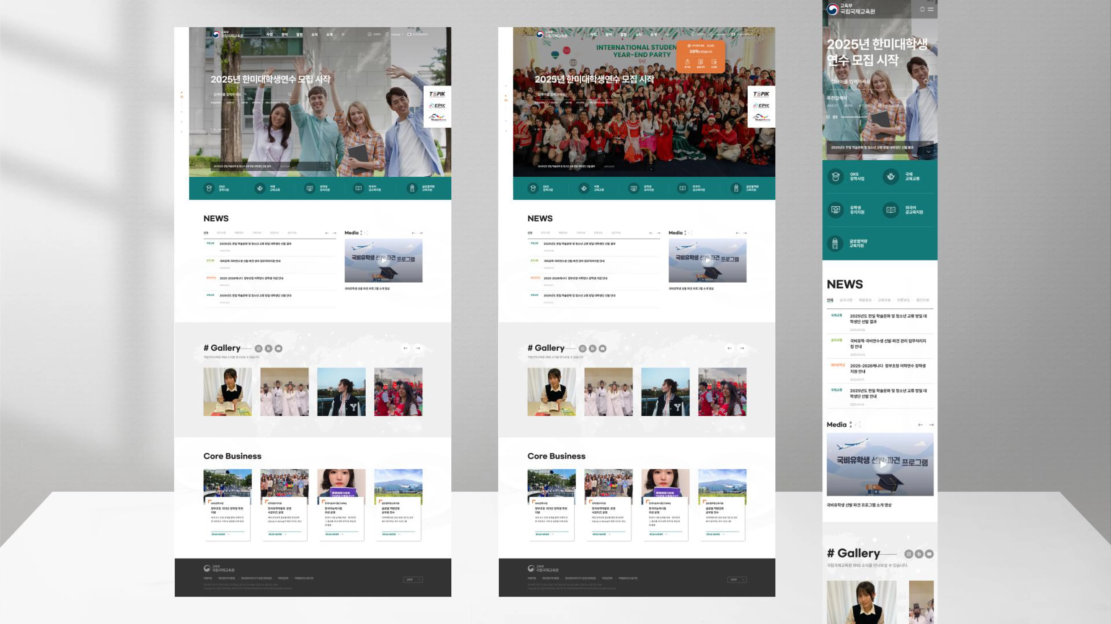Play the Media video in the left mockup

point(383,261)
